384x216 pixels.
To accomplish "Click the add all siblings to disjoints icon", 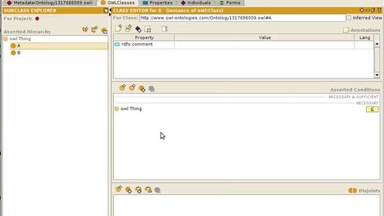I will (x=139, y=190).
